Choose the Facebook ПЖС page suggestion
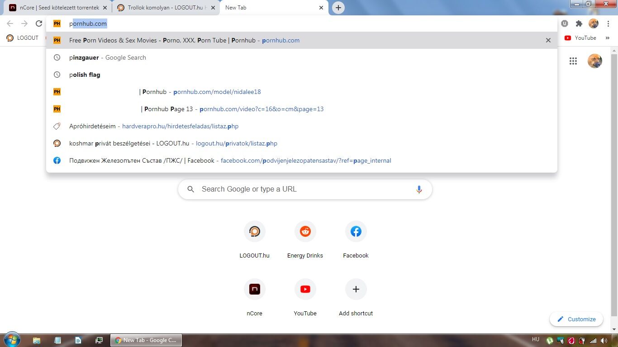618x347 pixels. (x=302, y=160)
